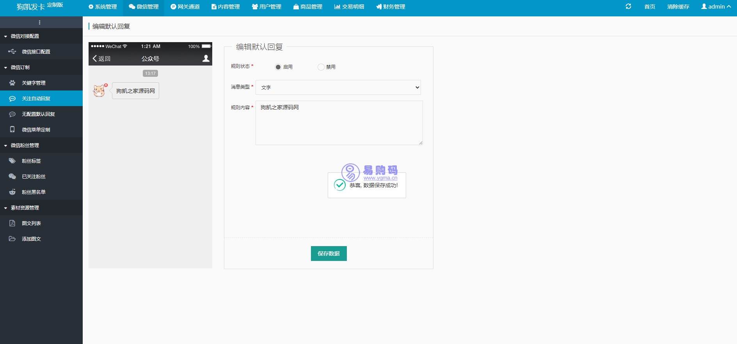Click the 清除缓存 link
737x344 pixels.
[678, 7]
